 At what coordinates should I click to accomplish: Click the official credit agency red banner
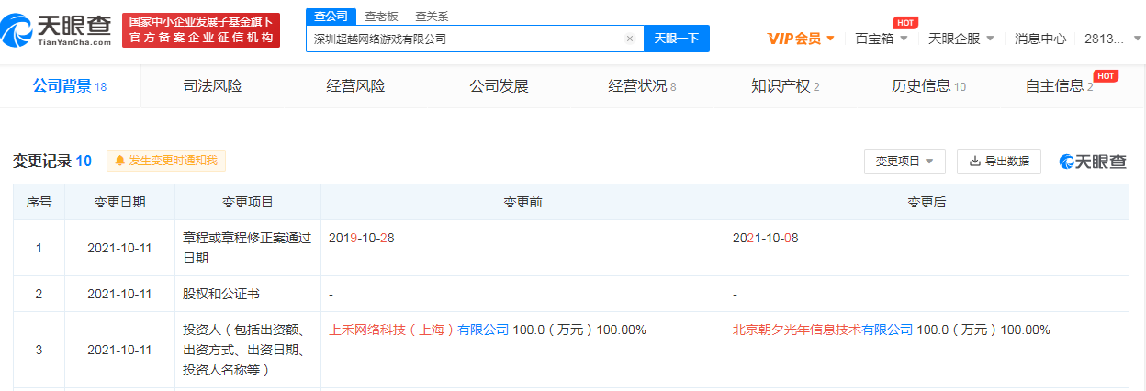pyautogui.click(x=200, y=30)
